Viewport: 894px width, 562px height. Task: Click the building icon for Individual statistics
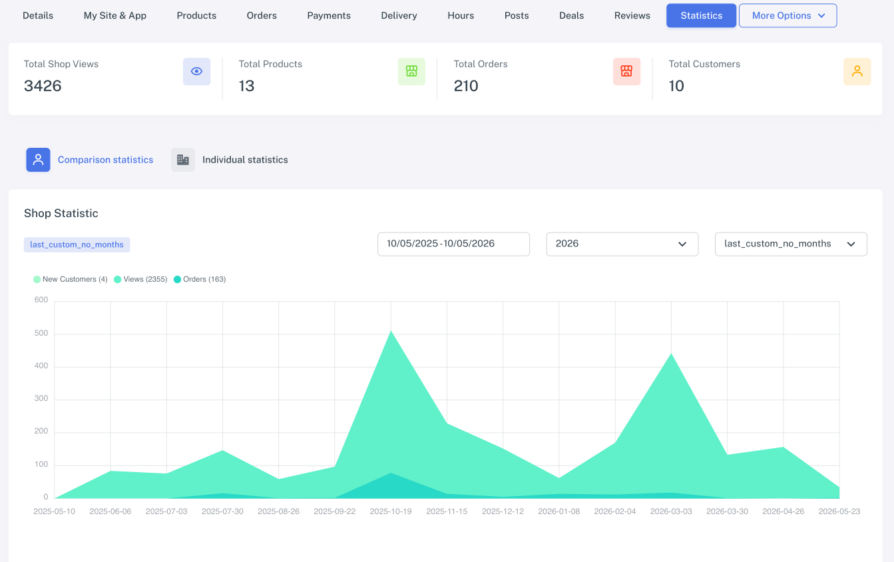tap(183, 160)
